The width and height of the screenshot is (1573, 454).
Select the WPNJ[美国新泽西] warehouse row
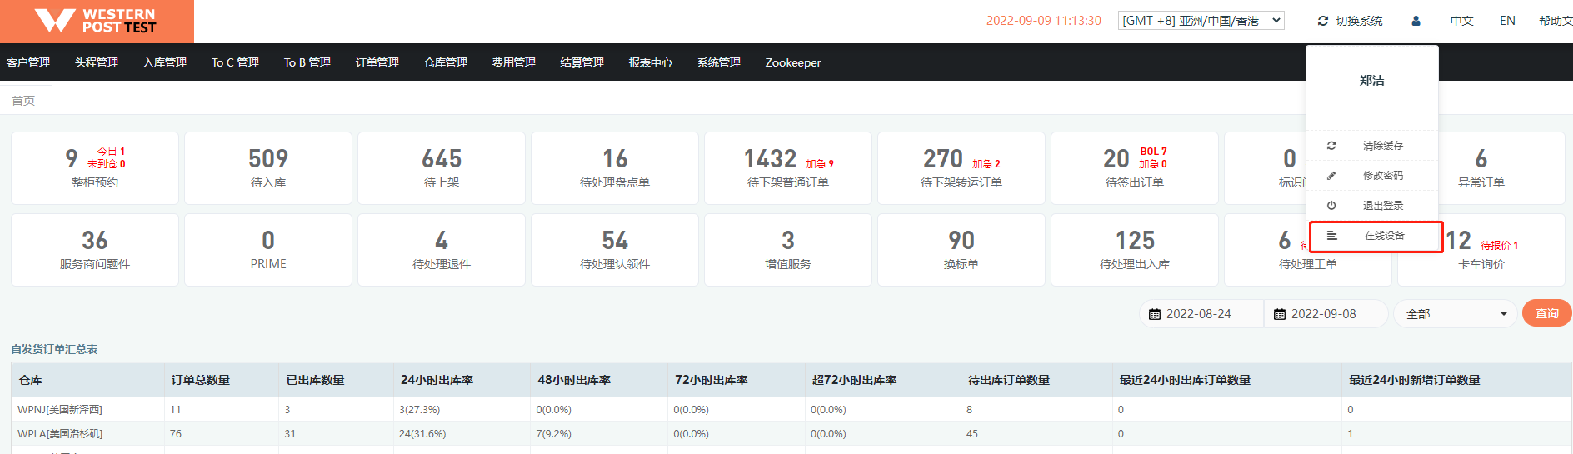click(791, 409)
